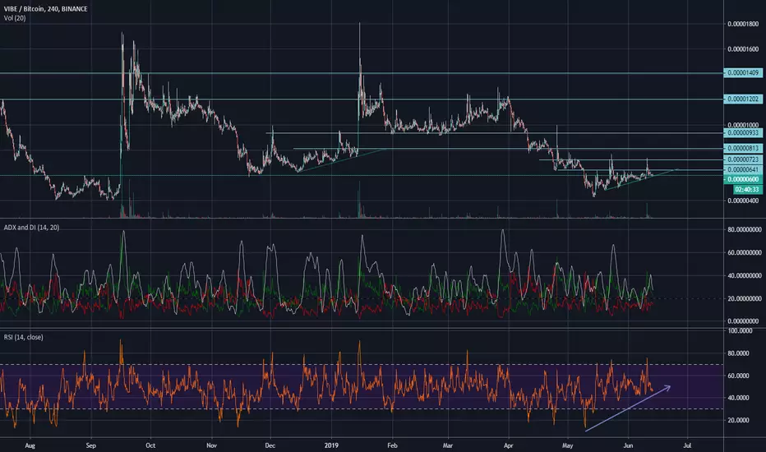The image size is (766, 452).
Task: Click the May label on time axis
Action: pos(567,445)
